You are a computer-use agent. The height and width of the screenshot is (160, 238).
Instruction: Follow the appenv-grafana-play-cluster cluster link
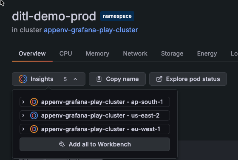pyautogui.click(x=91, y=30)
